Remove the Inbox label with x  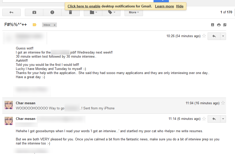55,25
